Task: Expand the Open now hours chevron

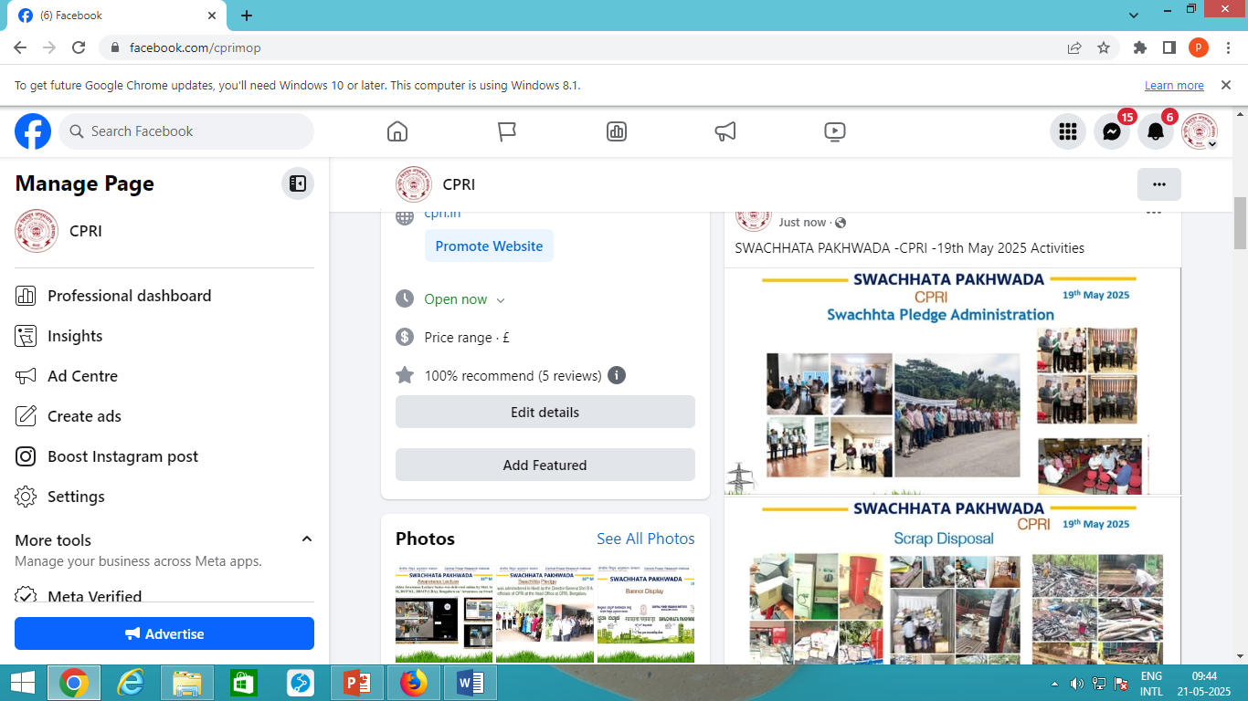Action: point(501,300)
